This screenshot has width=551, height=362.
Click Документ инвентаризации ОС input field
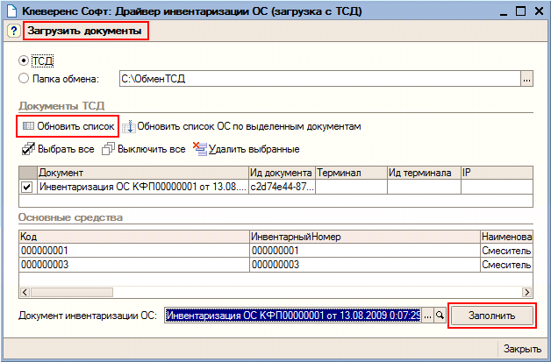293,316
